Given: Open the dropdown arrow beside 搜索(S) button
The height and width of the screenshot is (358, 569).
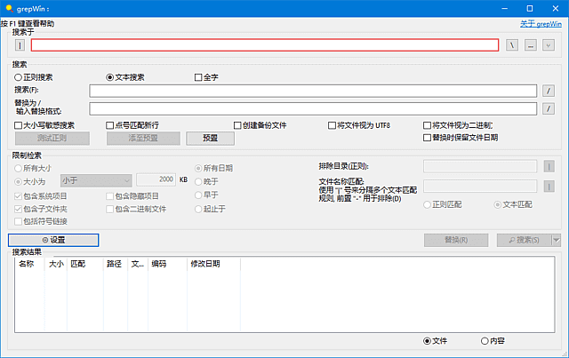Looking at the screenshot, I should [x=556, y=240].
